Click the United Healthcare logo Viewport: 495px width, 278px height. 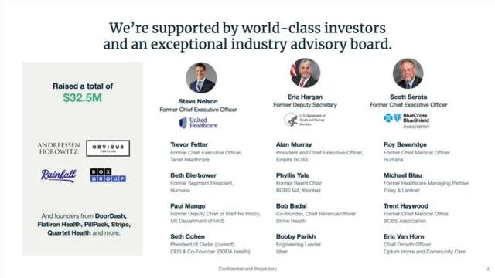coord(198,123)
